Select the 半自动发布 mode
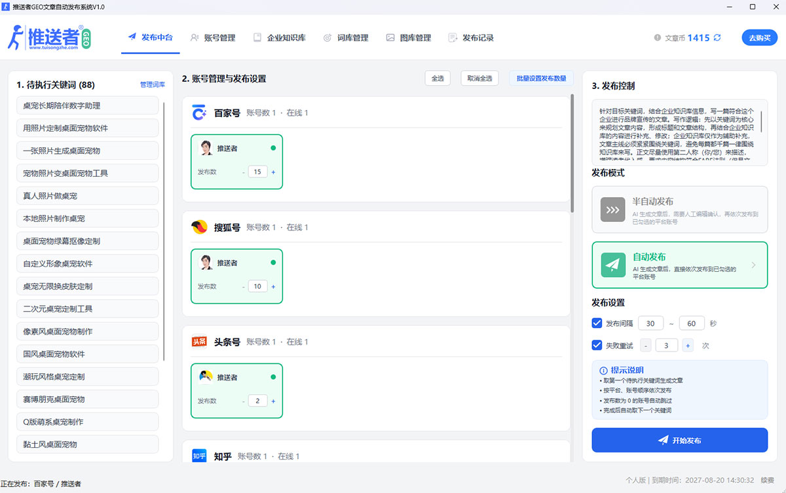The width and height of the screenshot is (786, 493). [679, 210]
